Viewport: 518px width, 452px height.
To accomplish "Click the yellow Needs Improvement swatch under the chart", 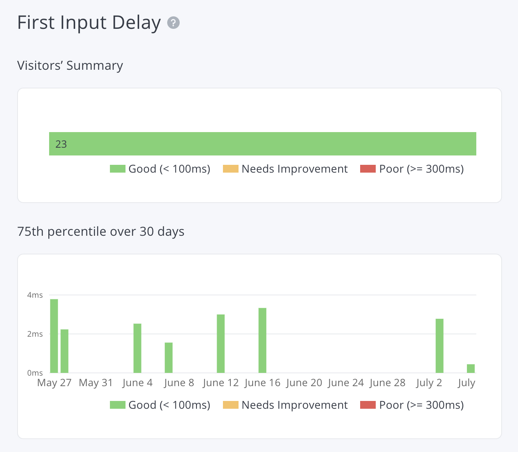I will [x=230, y=405].
